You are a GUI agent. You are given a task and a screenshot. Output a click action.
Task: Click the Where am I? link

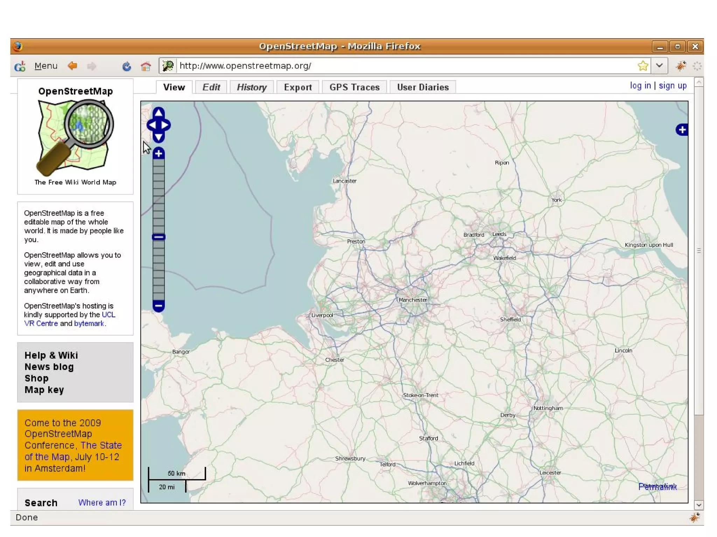tap(102, 503)
